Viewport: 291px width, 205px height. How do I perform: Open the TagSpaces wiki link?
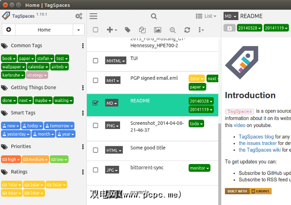click(260, 150)
